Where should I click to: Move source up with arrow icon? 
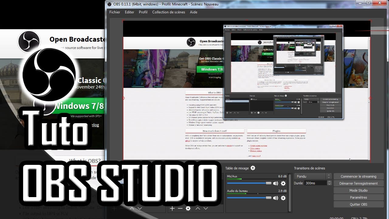(x=198, y=208)
